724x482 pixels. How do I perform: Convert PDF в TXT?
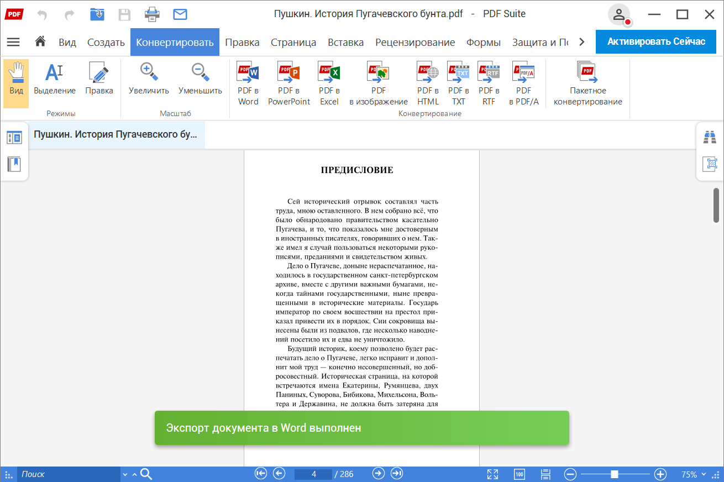tap(459, 84)
